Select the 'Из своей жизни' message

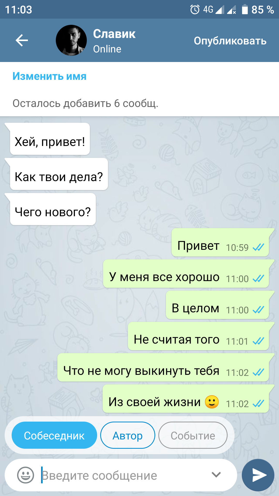(x=186, y=399)
